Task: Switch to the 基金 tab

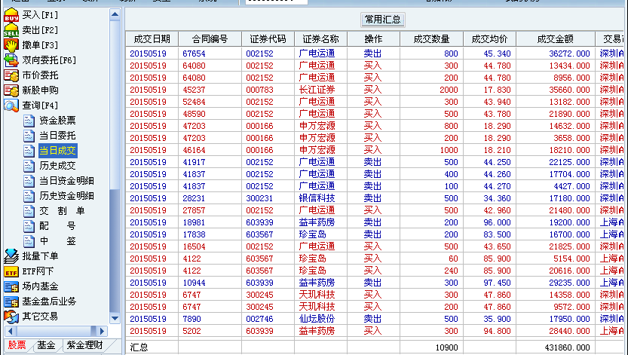Action: (x=47, y=345)
